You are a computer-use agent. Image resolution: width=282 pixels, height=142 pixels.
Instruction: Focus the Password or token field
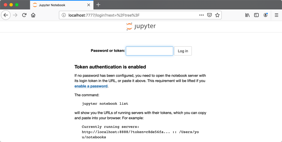tap(149, 51)
